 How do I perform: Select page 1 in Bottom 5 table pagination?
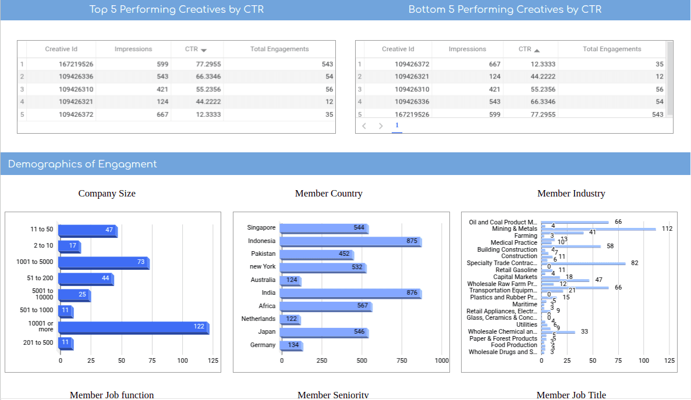click(396, 126)
